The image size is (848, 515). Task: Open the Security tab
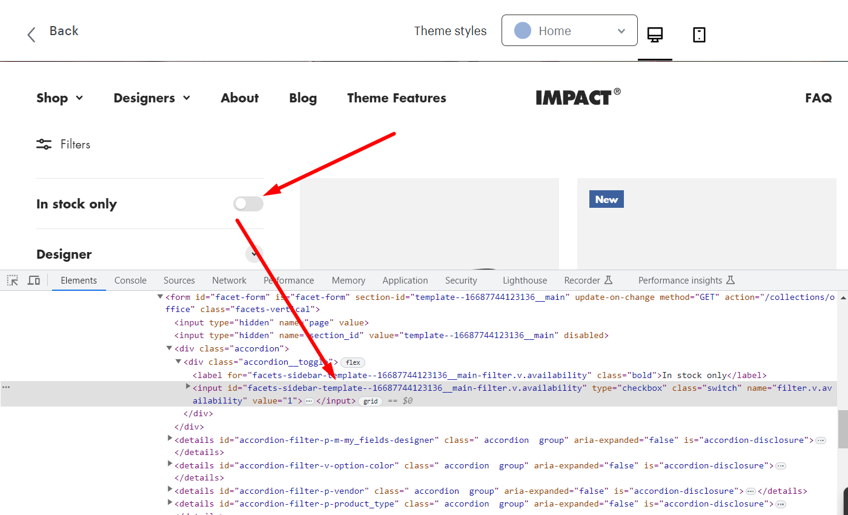click(461, 281)
